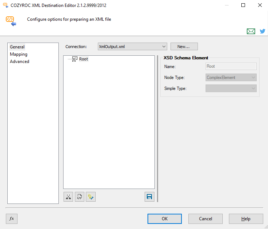Screen dimensions: 268x229
Task: Click the blue floppy disk save icon
Action: [149, 197]
